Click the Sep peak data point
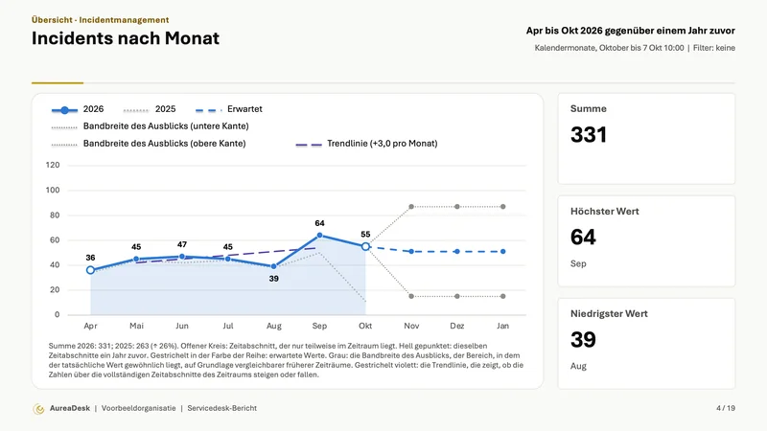The image size is (767, 431). (319, 235)
